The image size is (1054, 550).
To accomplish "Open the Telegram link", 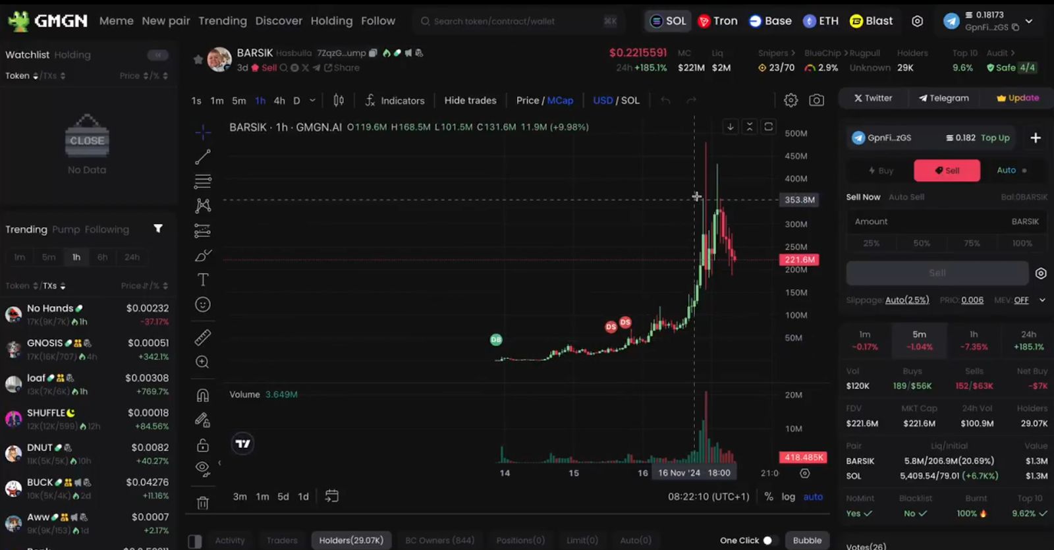I will click(x=944, y=98).
